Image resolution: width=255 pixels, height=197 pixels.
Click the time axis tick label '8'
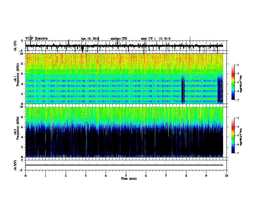point(186,176)
